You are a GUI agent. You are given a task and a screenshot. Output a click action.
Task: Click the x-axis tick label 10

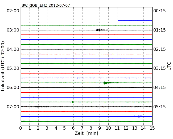108,128
